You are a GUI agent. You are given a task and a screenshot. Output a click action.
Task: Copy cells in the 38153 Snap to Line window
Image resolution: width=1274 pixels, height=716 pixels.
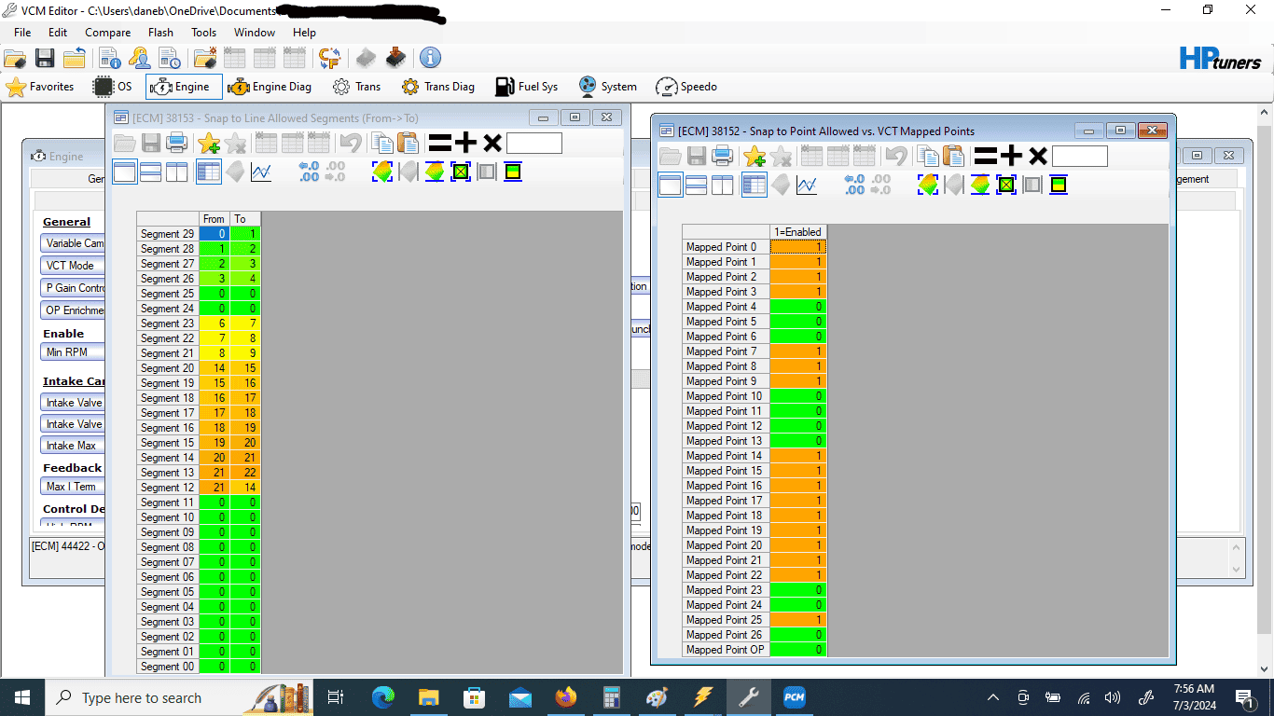pyautogui.click(x=381, y=143)
